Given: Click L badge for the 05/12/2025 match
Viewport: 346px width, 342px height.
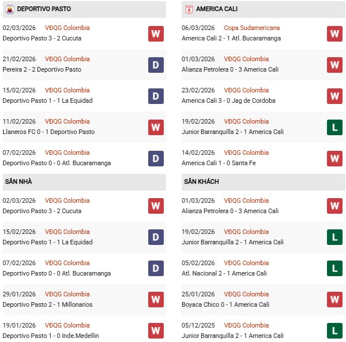Looking at the screenshot, I should [x=334, y=331].
